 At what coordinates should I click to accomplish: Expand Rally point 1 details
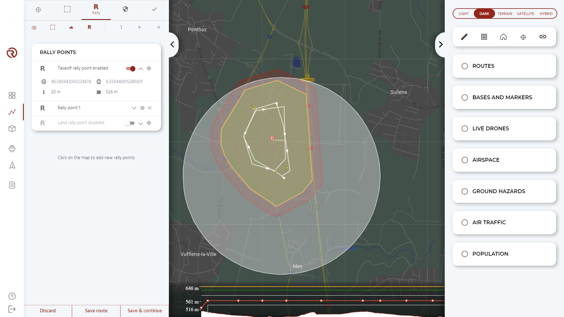(134, 108)
